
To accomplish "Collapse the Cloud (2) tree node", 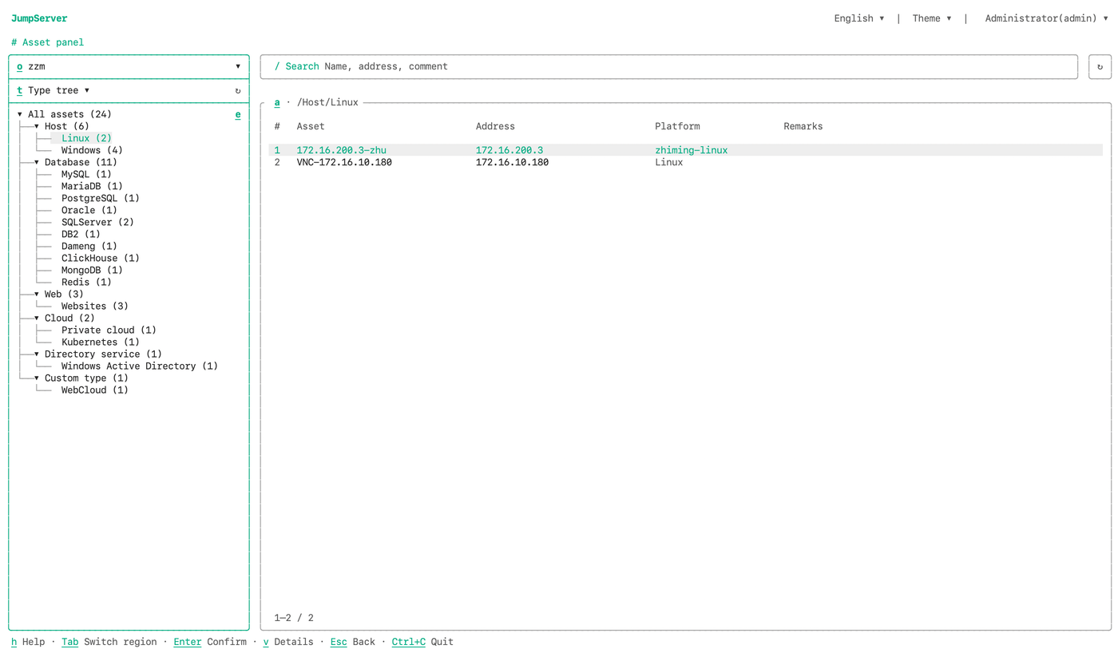I will click(37, 319).
